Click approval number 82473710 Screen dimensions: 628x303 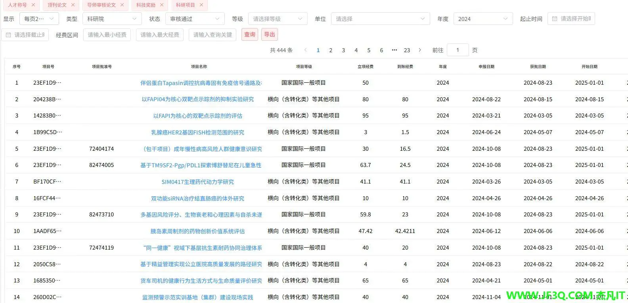tap(101, 215)
